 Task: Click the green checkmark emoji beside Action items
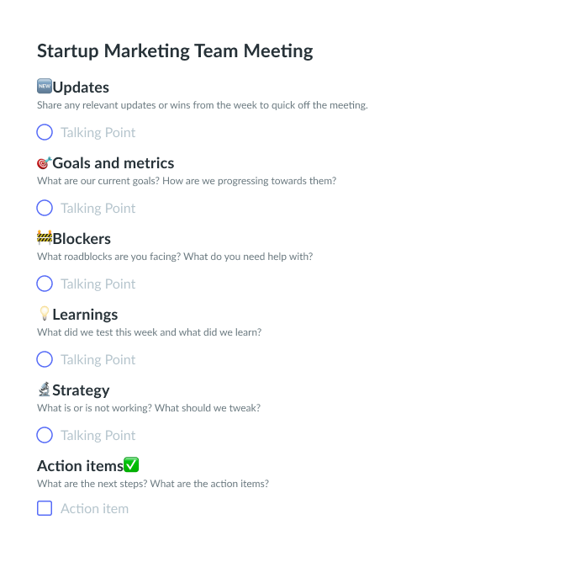pyautogui.click(x=131, y=465)
